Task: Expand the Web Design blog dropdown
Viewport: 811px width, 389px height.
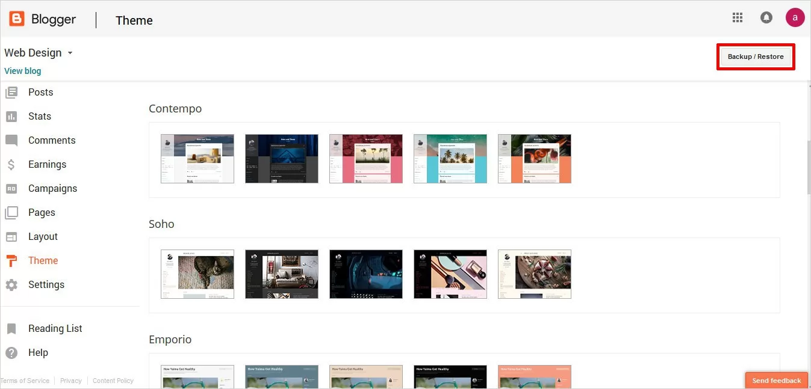Action: (70, 53)
